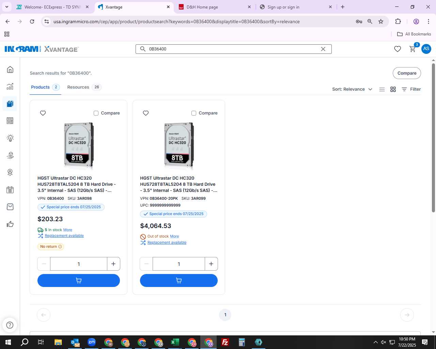
Task: Click the Compare button at top right
Action: click(407, 73)
